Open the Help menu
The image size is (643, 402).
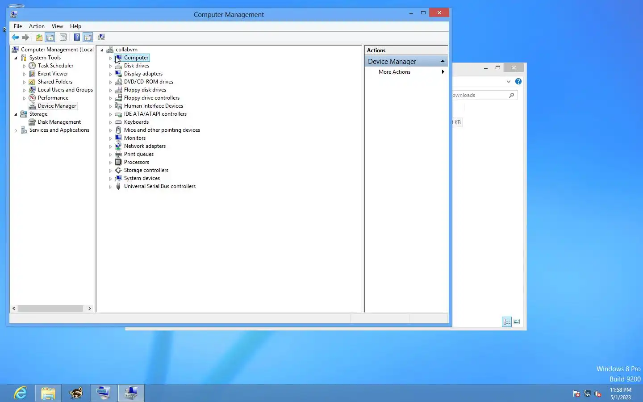point(75,26)
